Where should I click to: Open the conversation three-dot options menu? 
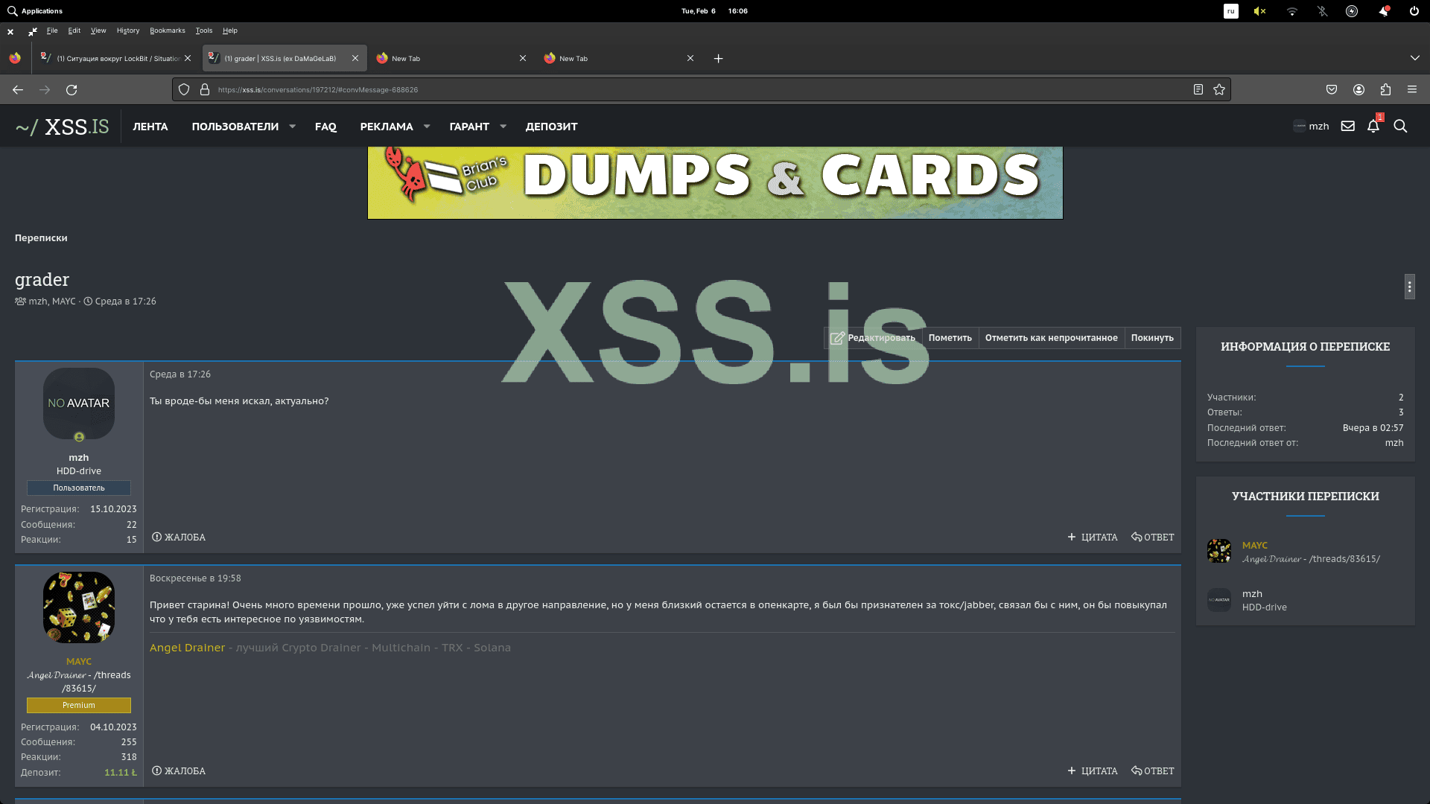1409,286
